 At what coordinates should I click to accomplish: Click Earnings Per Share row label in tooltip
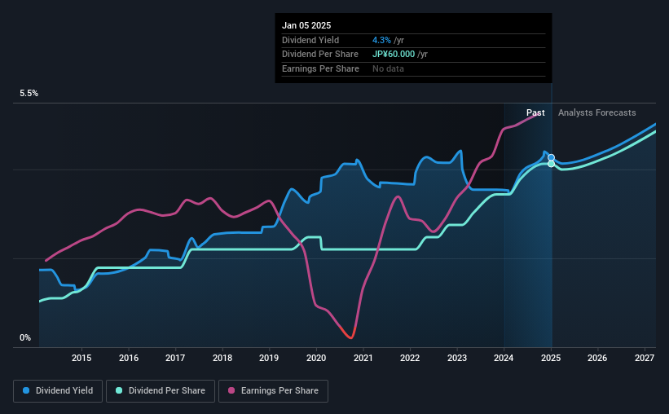pyautogui.click(x=320, y=68)
